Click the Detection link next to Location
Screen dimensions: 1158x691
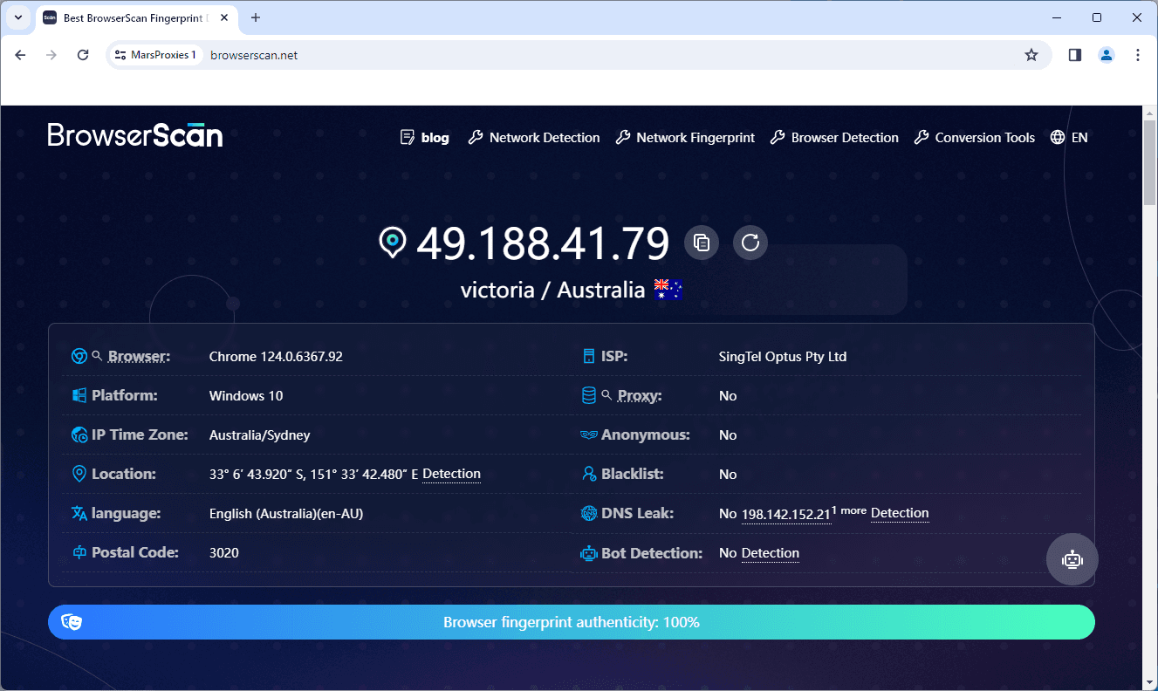pyautogui.click(x=451, y=474)
